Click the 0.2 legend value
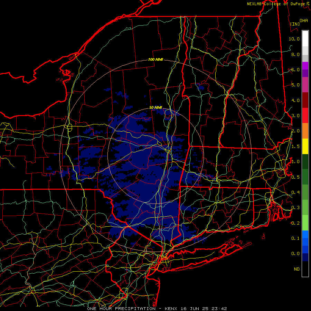 [295, 223]
